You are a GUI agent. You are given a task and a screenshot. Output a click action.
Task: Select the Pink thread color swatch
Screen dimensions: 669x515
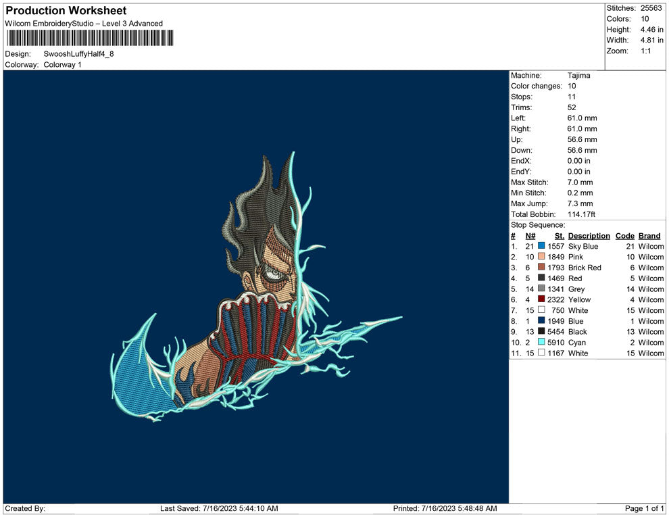541,257
